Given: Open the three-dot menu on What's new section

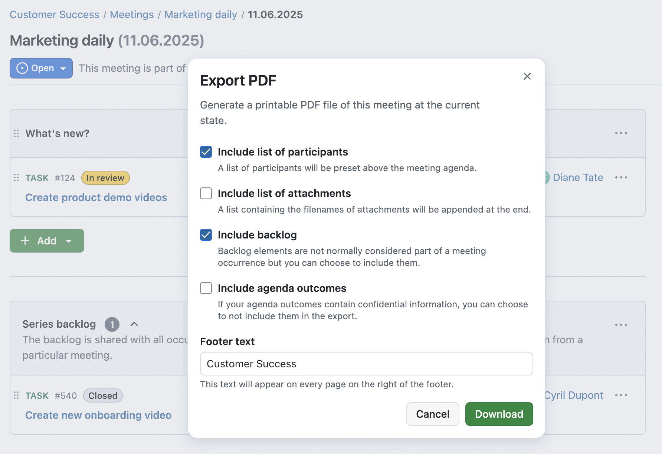Looking at the screenshot, I should tap(622, 133).
